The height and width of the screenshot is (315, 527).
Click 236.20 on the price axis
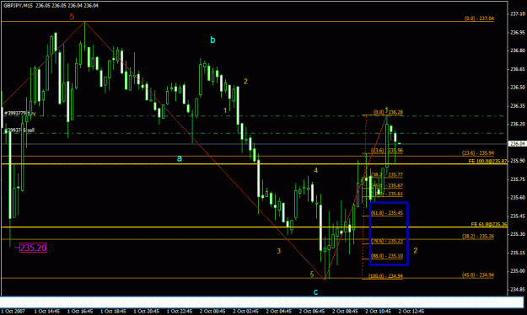pos(518,124)
